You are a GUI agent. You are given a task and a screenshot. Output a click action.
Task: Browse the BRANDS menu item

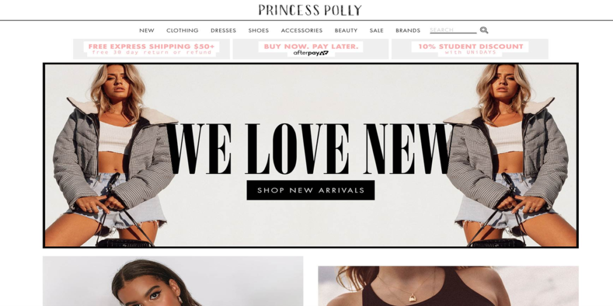(x=408, y=30)
